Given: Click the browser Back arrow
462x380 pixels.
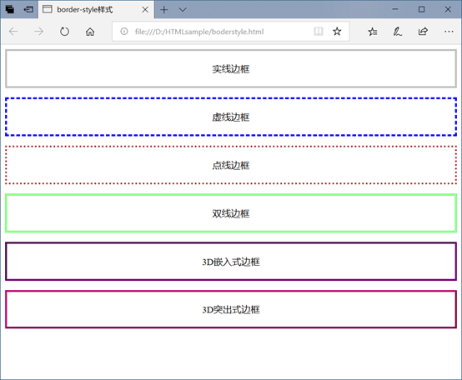Looking at the screenshot, I should (13, 32).
